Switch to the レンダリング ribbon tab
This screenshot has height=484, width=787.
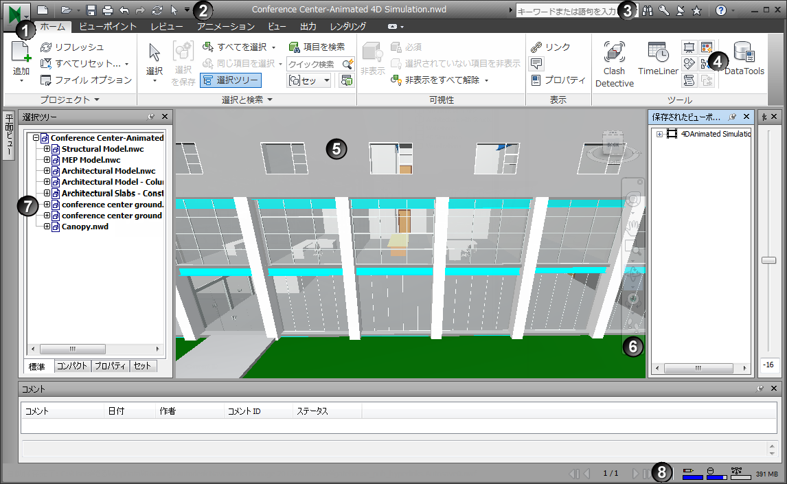tap(347, 26)
